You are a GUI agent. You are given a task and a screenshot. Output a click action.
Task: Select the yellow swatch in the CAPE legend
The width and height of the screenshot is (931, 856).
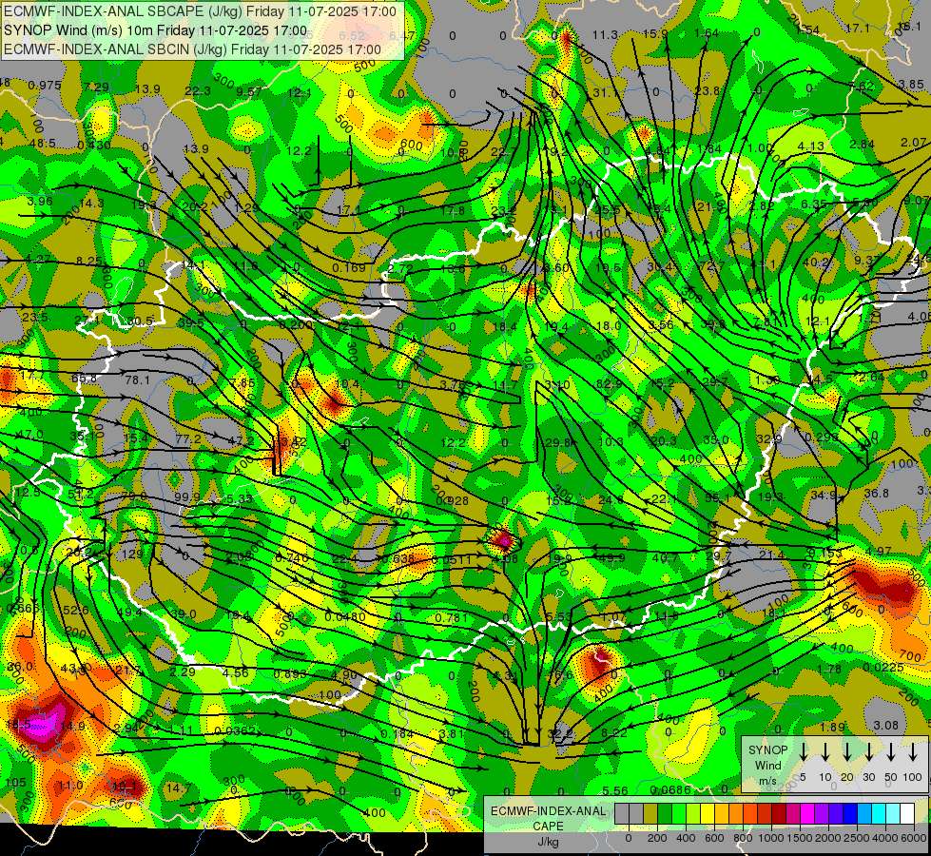(708, 814)
